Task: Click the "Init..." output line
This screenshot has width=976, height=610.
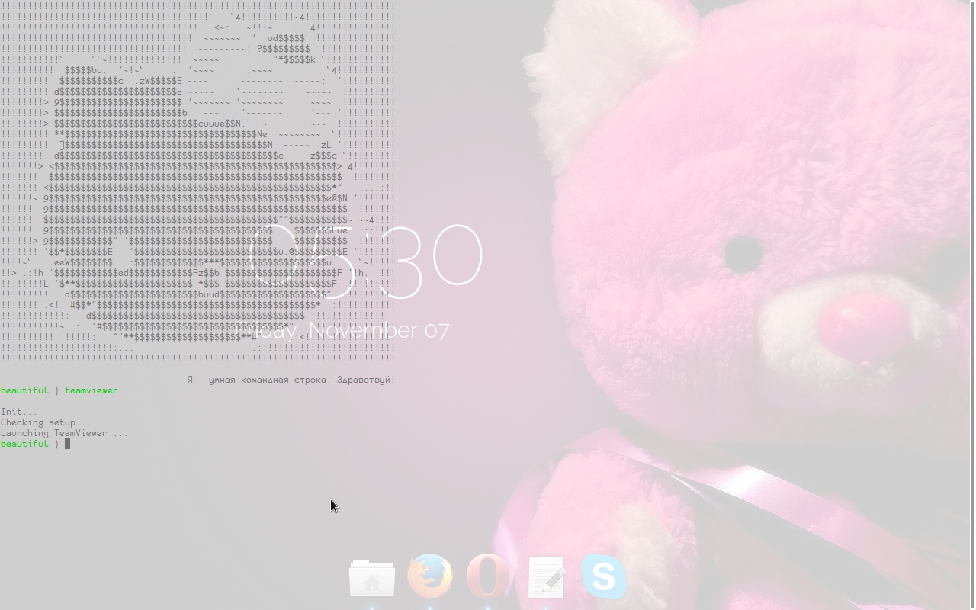Action: [x=19, y=412]
